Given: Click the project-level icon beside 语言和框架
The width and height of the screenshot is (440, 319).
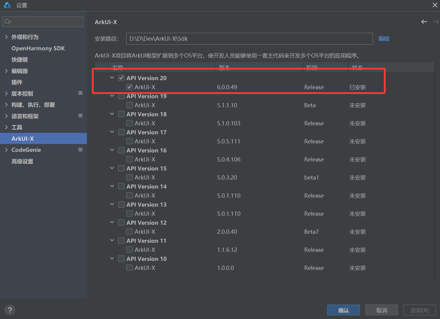Looking at the screenshot, I should coord(80,116).
